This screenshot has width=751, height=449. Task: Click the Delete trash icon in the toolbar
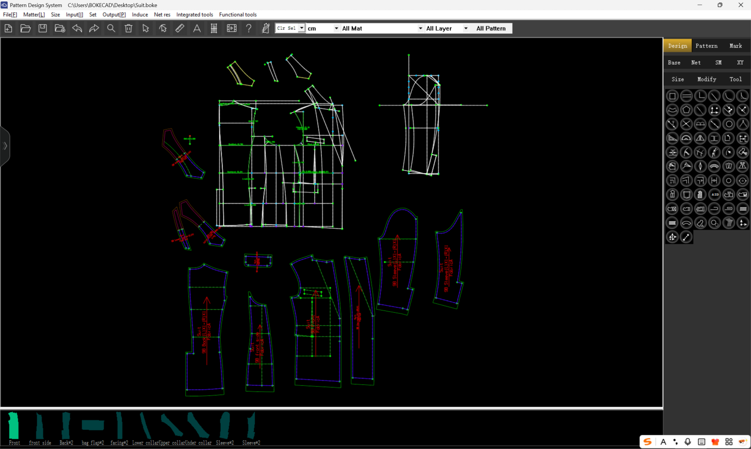point(128,28)
